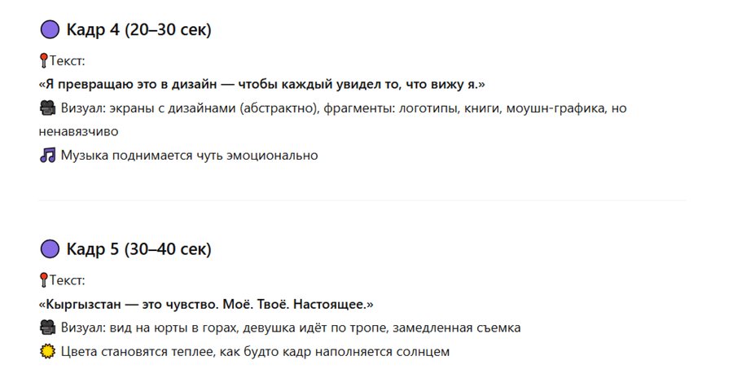This screenshot has width=733, height=378.
Task: Click the 'Текст:' label under Кадр 4
Action: [x=68, y=60]
